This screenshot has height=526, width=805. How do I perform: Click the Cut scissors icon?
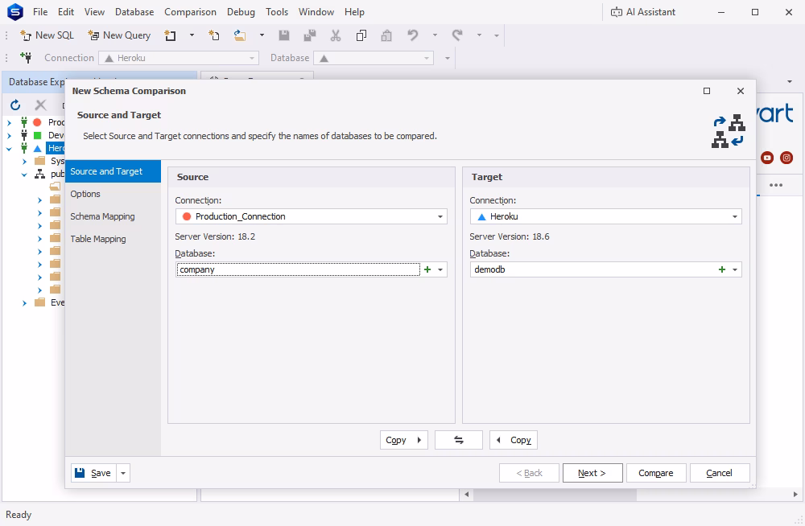click(x=335, y=35)
